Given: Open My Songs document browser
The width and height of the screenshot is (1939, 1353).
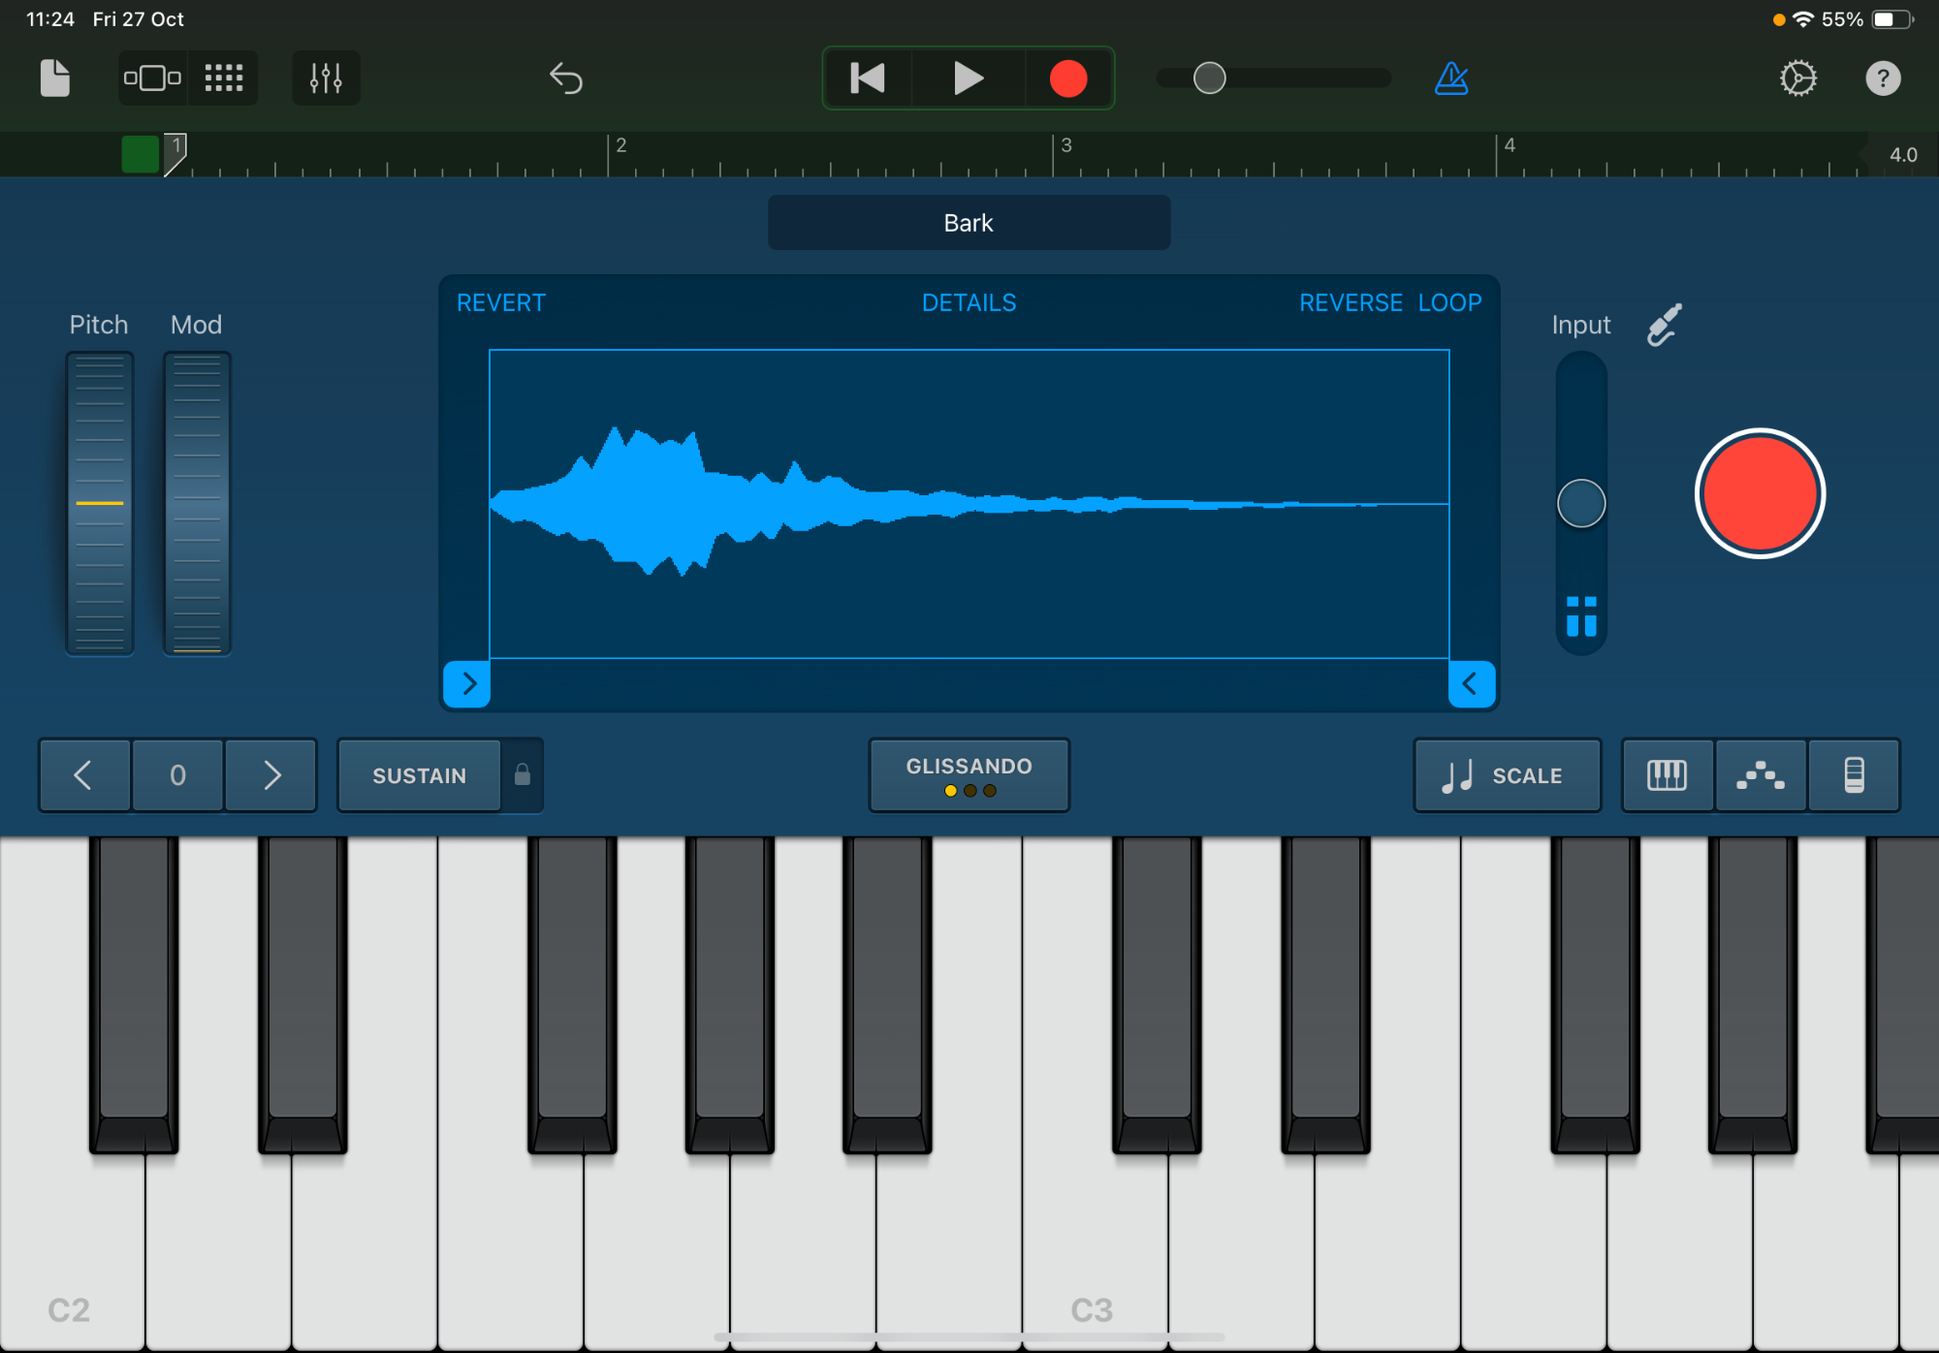Looking at the screenshot, I should point(55,79).
